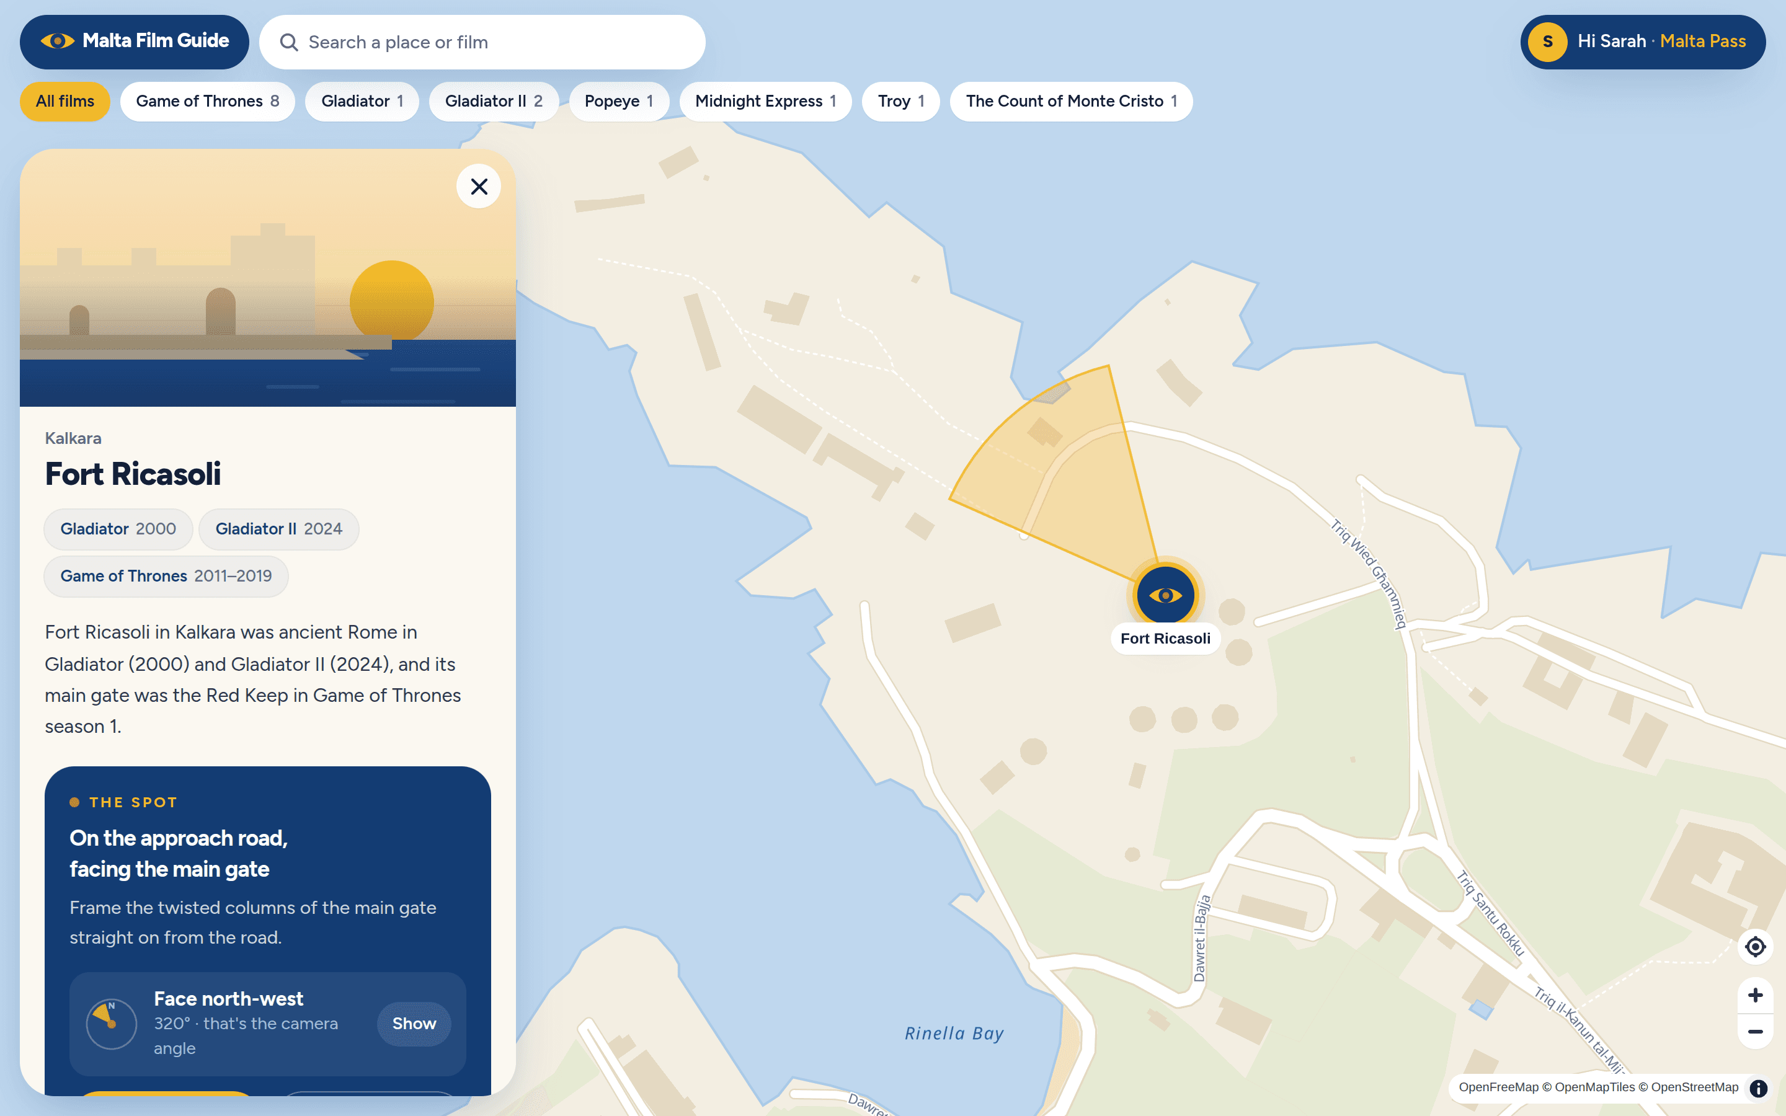Click the Fort Ricasoli panel heading

(x=133, y=474)
